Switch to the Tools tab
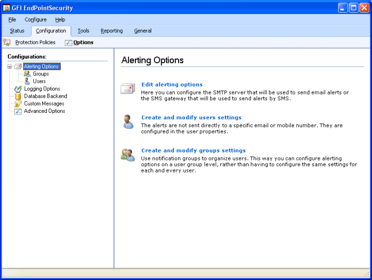This screenshot has height=280, width=372. pyautogui.click(x=83, y=31)
